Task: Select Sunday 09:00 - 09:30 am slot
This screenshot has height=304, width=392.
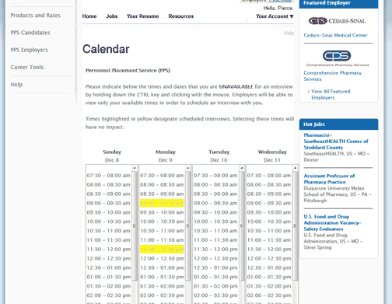Action: (108, 203)
